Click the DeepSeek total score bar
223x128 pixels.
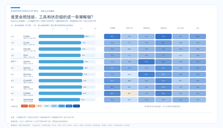click(59, 100)
